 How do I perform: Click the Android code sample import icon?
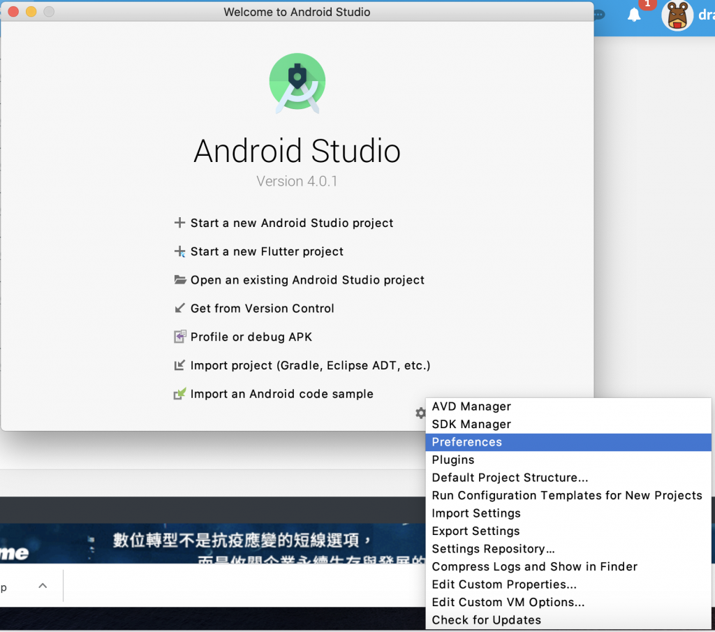[x=179, y=394]
